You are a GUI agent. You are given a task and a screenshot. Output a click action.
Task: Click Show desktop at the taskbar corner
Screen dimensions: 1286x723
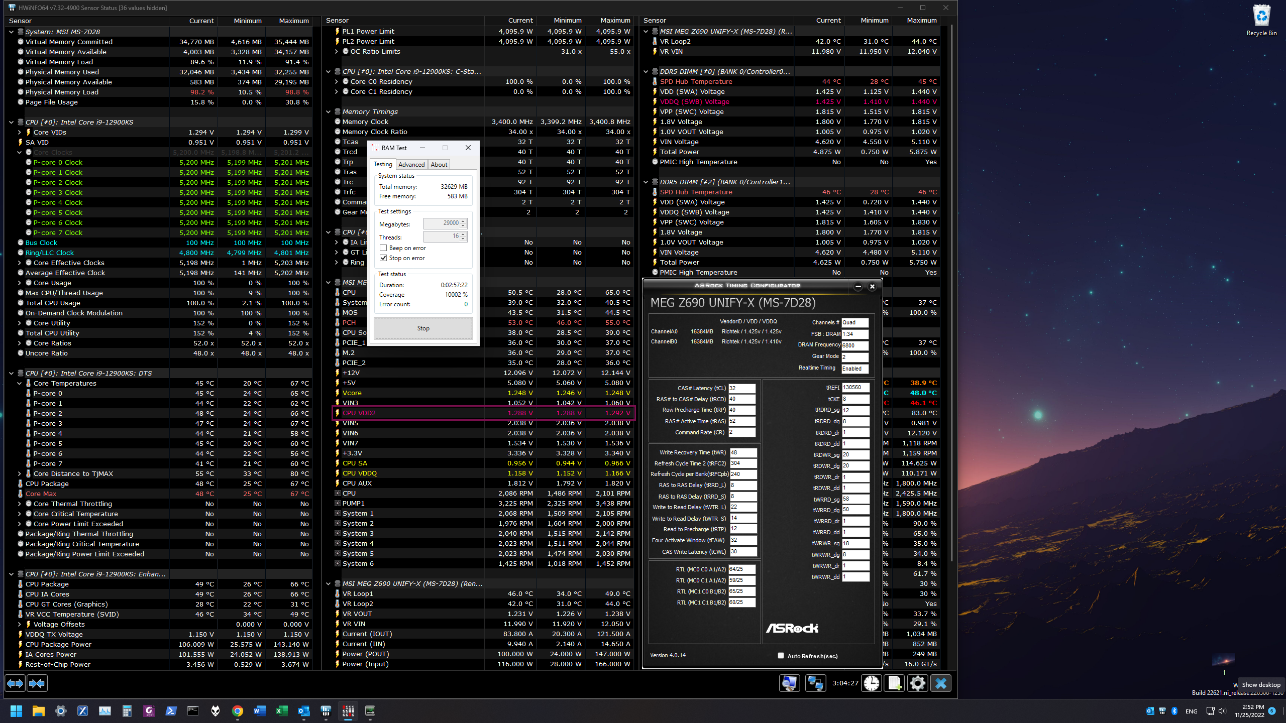pyautogui.click(x=1284, y=711)
